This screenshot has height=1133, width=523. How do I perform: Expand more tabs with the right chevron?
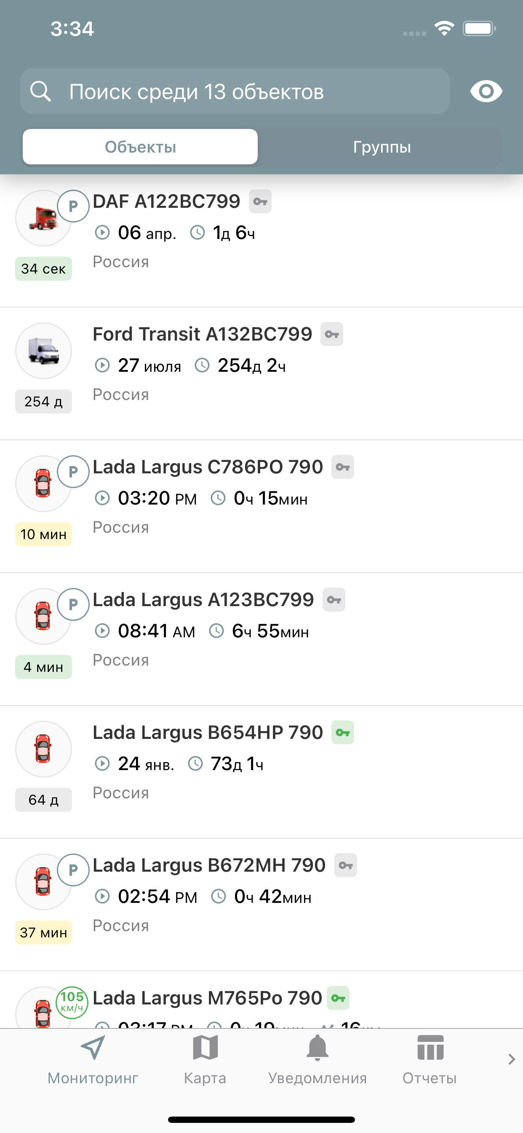511,1059
